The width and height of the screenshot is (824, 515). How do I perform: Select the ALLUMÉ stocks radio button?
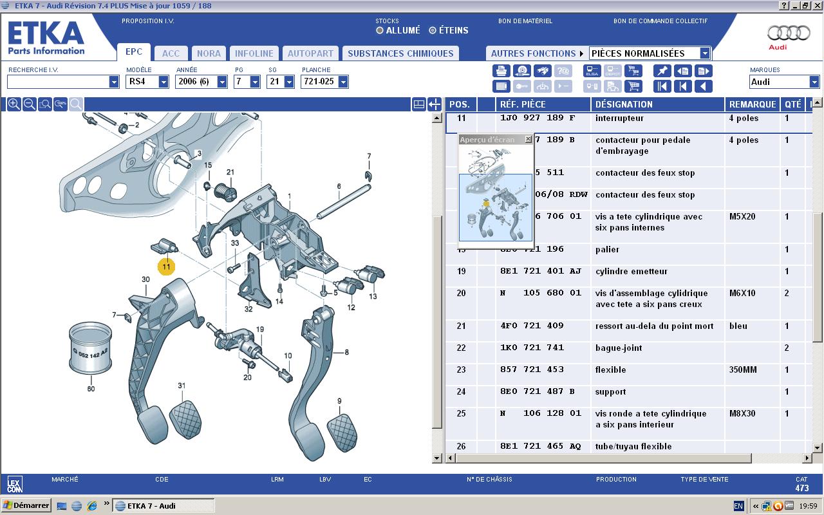pos(380,30)
